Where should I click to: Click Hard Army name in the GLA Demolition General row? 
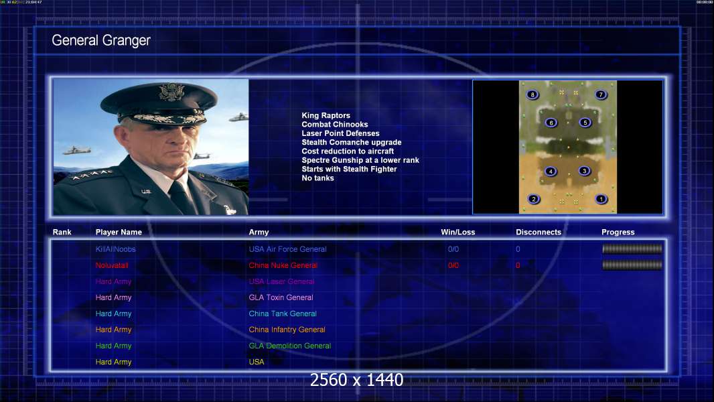click(113, 346)
